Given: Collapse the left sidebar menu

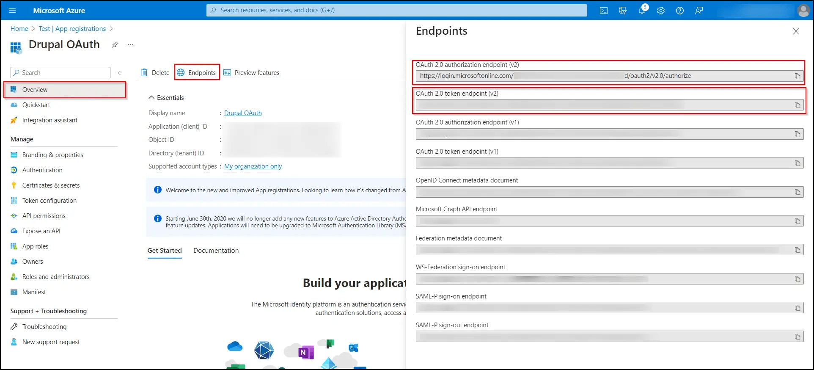Looking at the screenshot, I should point(120,73).
